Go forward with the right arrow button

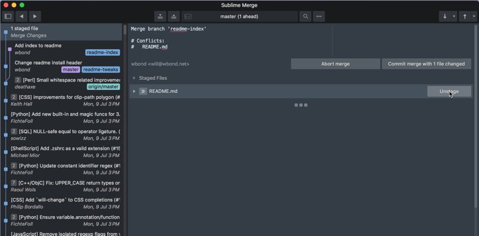35,17
